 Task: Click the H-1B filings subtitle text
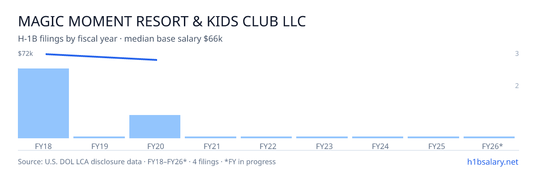coord(120,39)
